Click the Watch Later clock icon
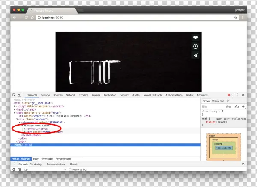 pyautogui.click(x=195, y=47)
